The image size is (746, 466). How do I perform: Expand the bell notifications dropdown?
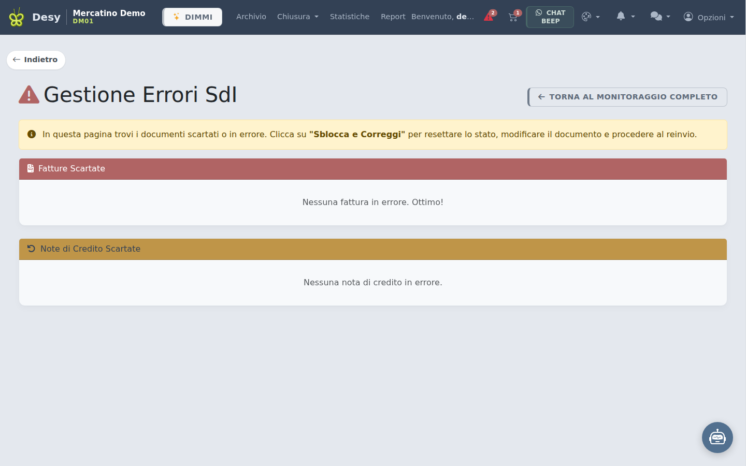[x=626, y=17]
